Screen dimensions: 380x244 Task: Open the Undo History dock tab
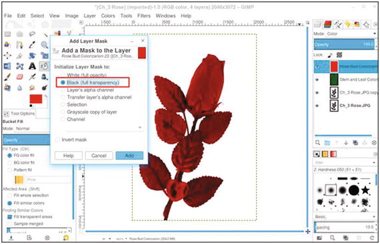coord(347,25)
